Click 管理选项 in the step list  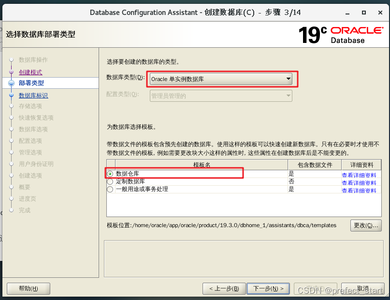[x=30, y=152]
